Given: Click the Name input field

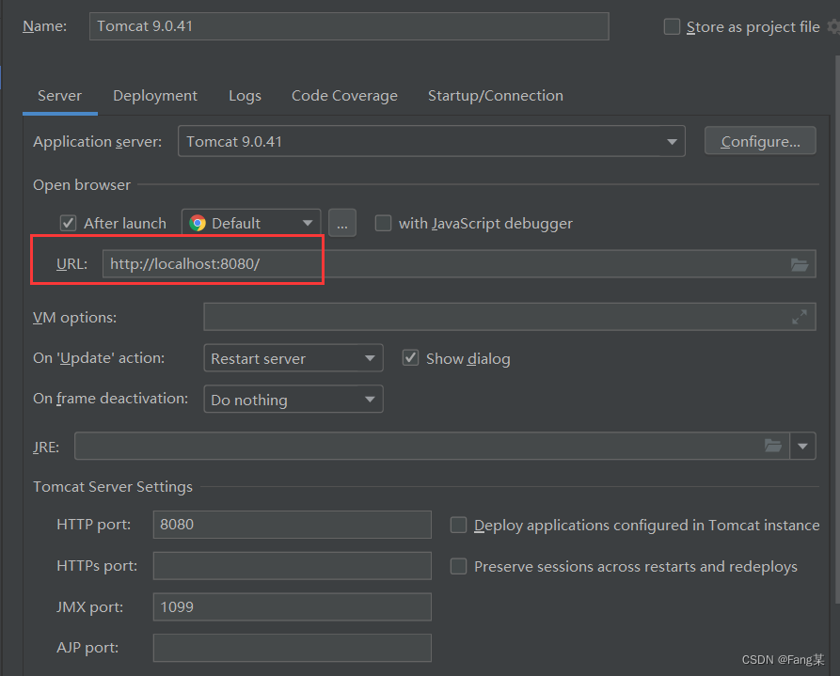Looking at the screenshot, I should pyautogui.click(x=349, y=26).
